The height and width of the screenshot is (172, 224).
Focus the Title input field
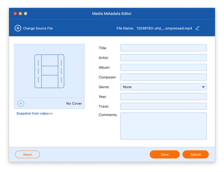pos(163,48)
